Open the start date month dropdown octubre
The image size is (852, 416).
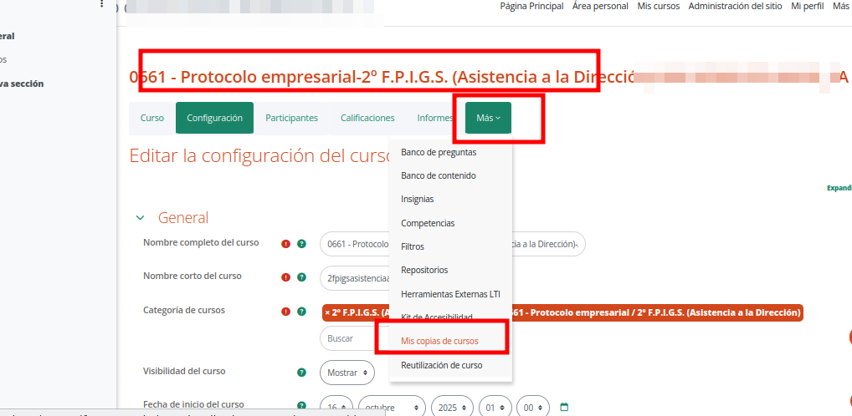tap(392, 407)
